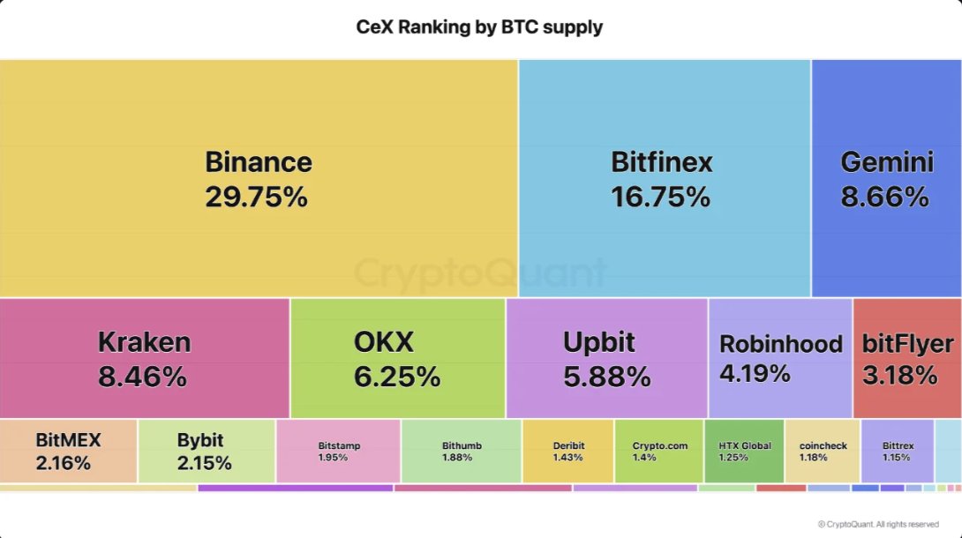
Task: Click the chart title CeX Ranking by BTC supply
Action: click(x=480, y=27)
